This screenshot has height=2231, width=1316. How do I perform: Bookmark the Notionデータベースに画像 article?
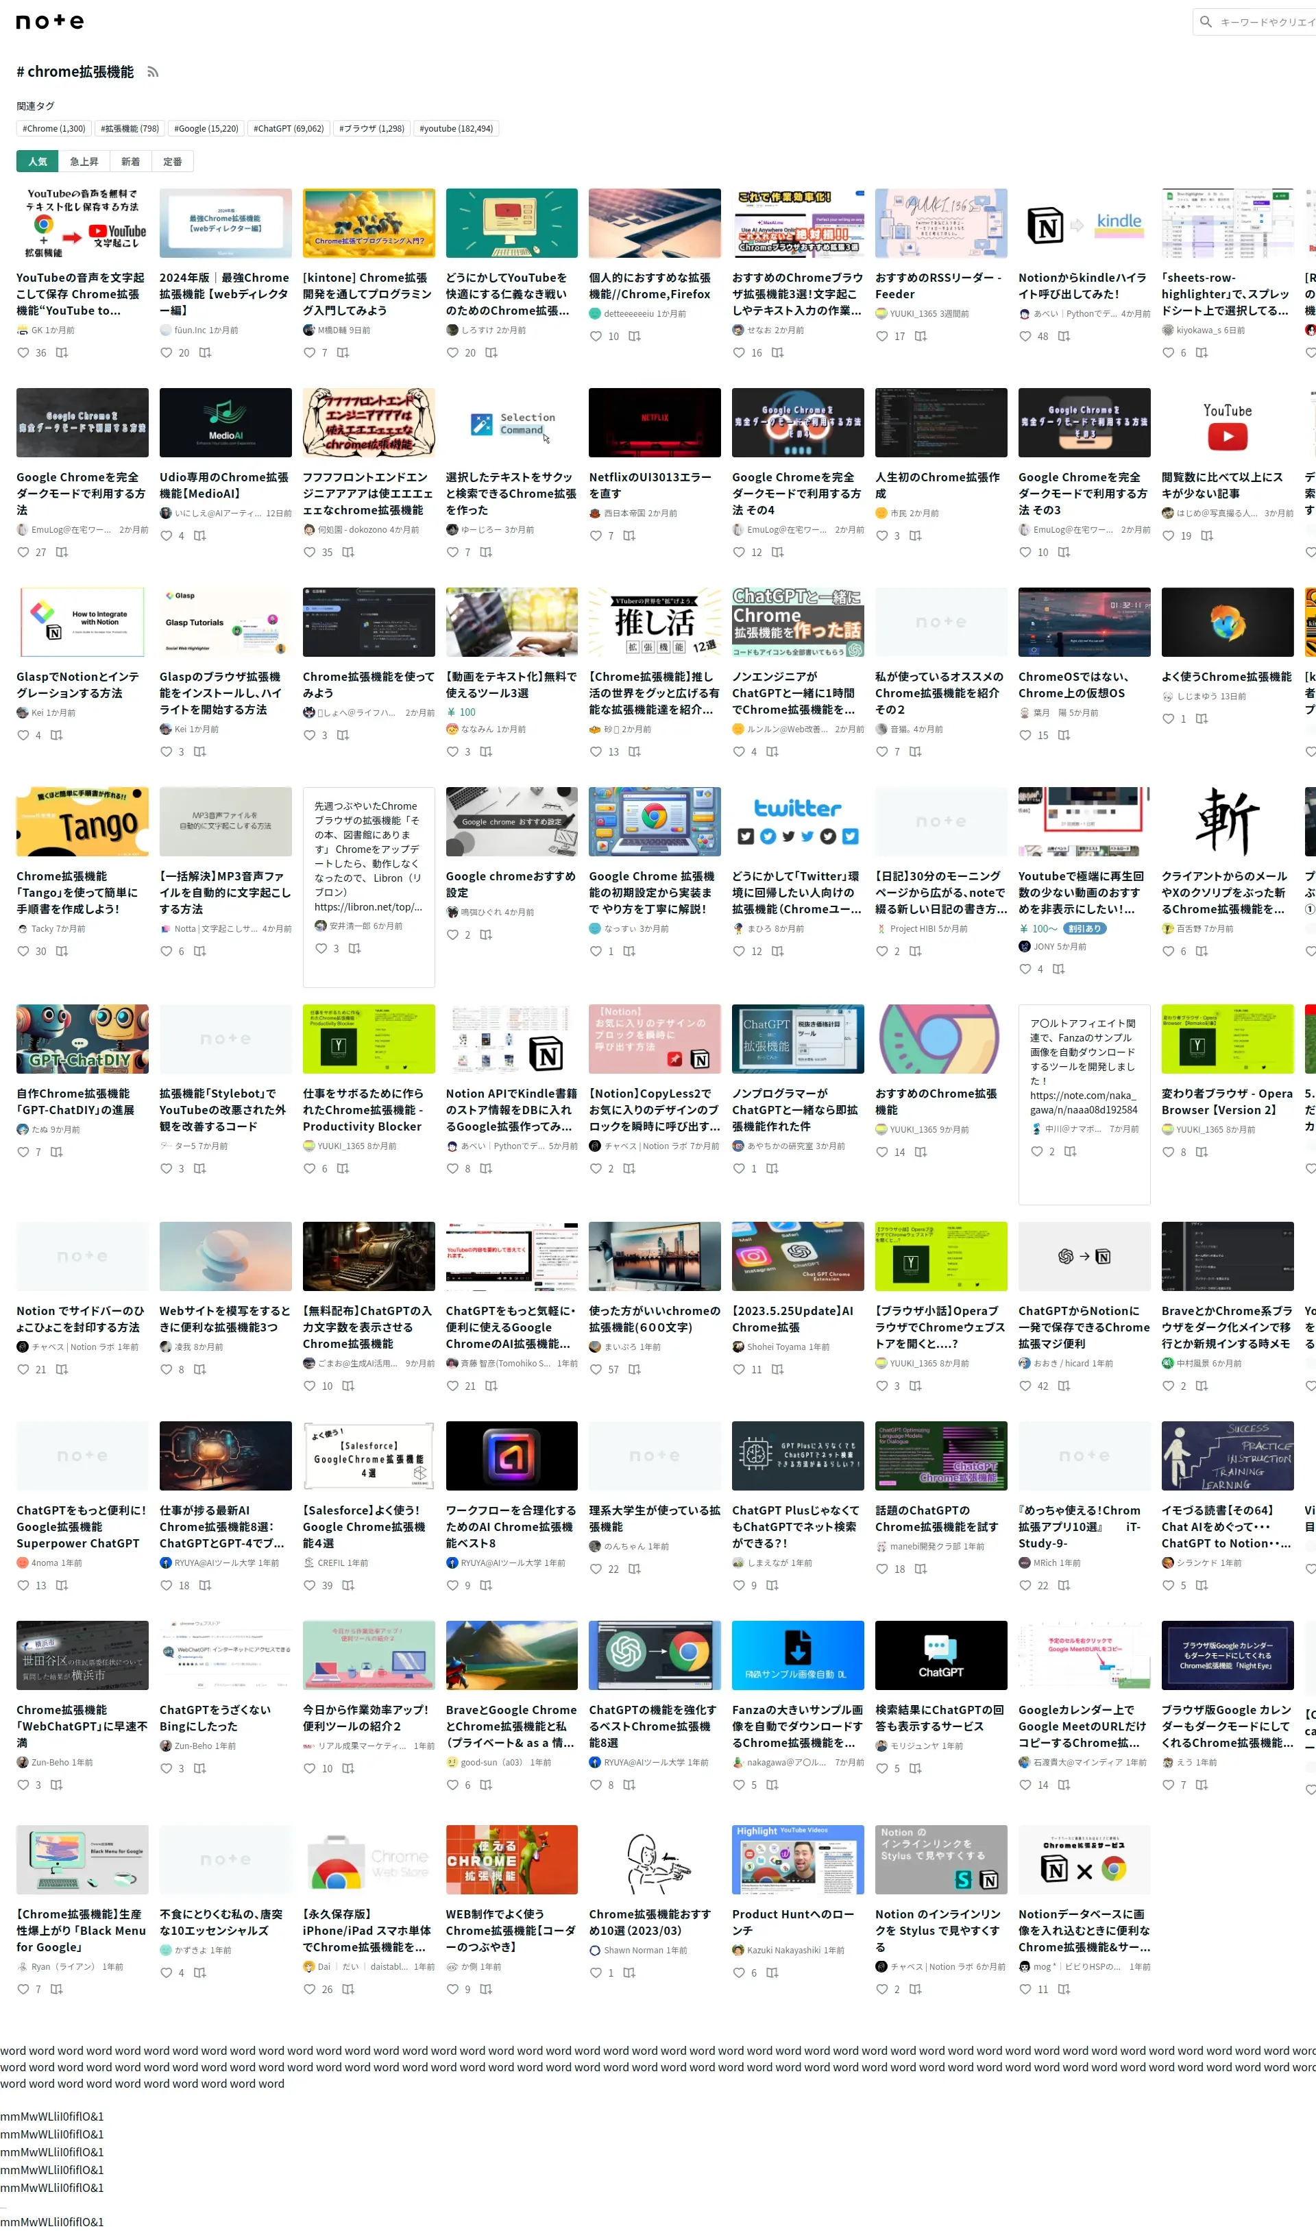pos(1064,1990)
